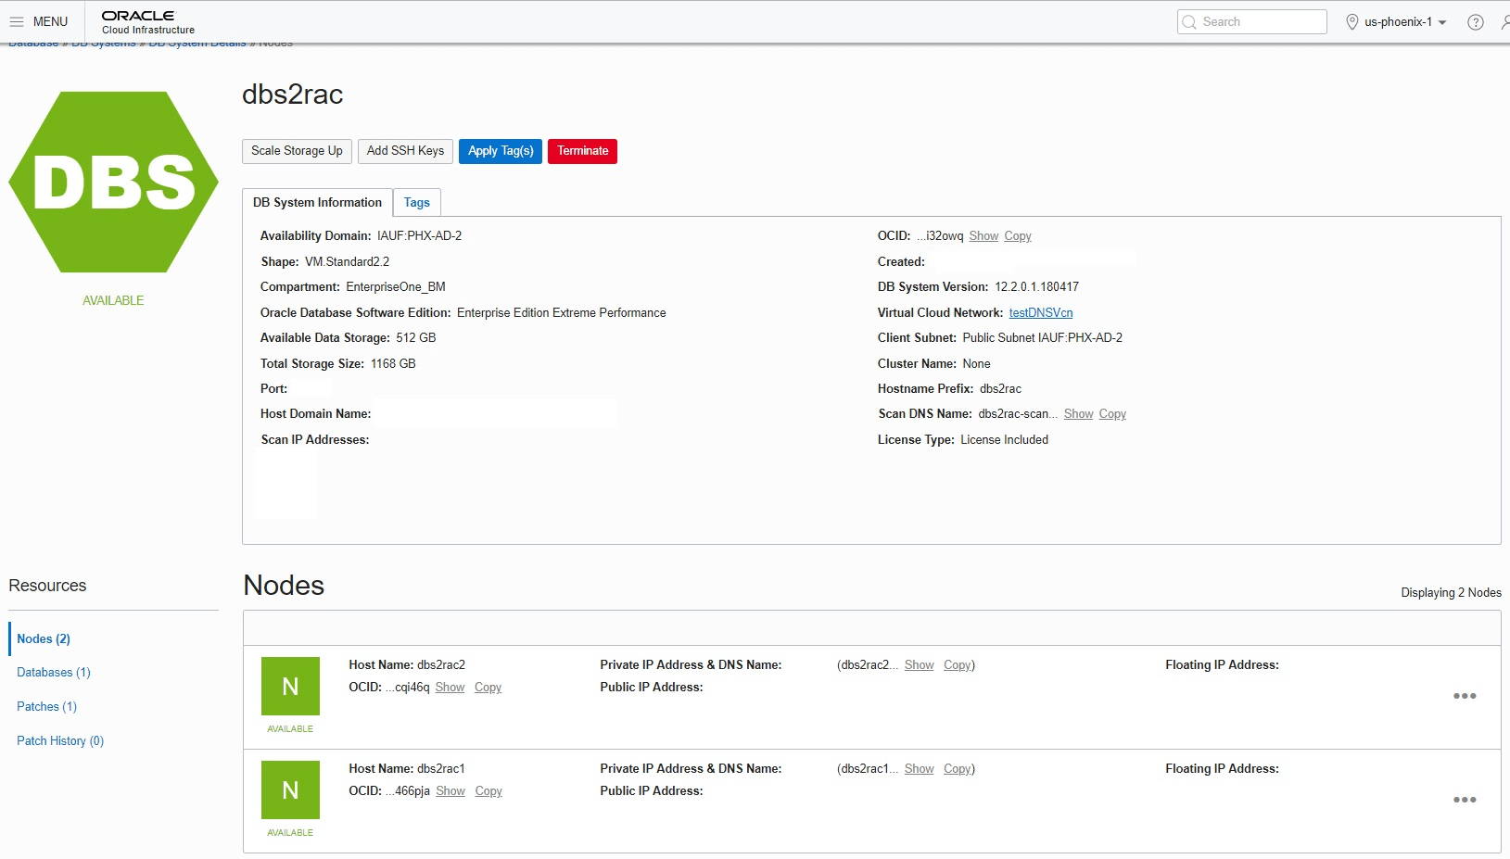Click the version value '12.2.0.1.180417'
This screenshot has height=859, width=1510.
click(x=1036, y=287)
